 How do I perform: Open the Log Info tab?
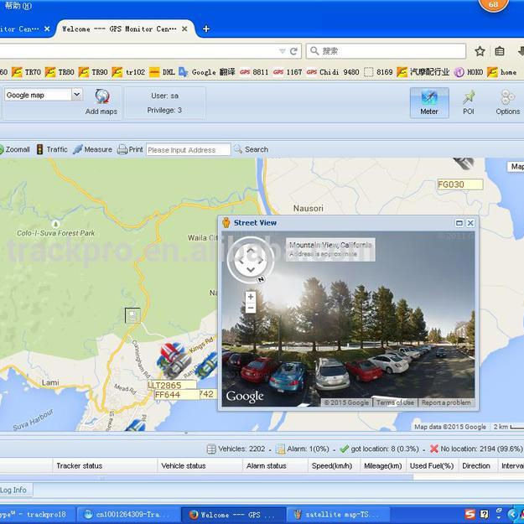tap(13, 490)
